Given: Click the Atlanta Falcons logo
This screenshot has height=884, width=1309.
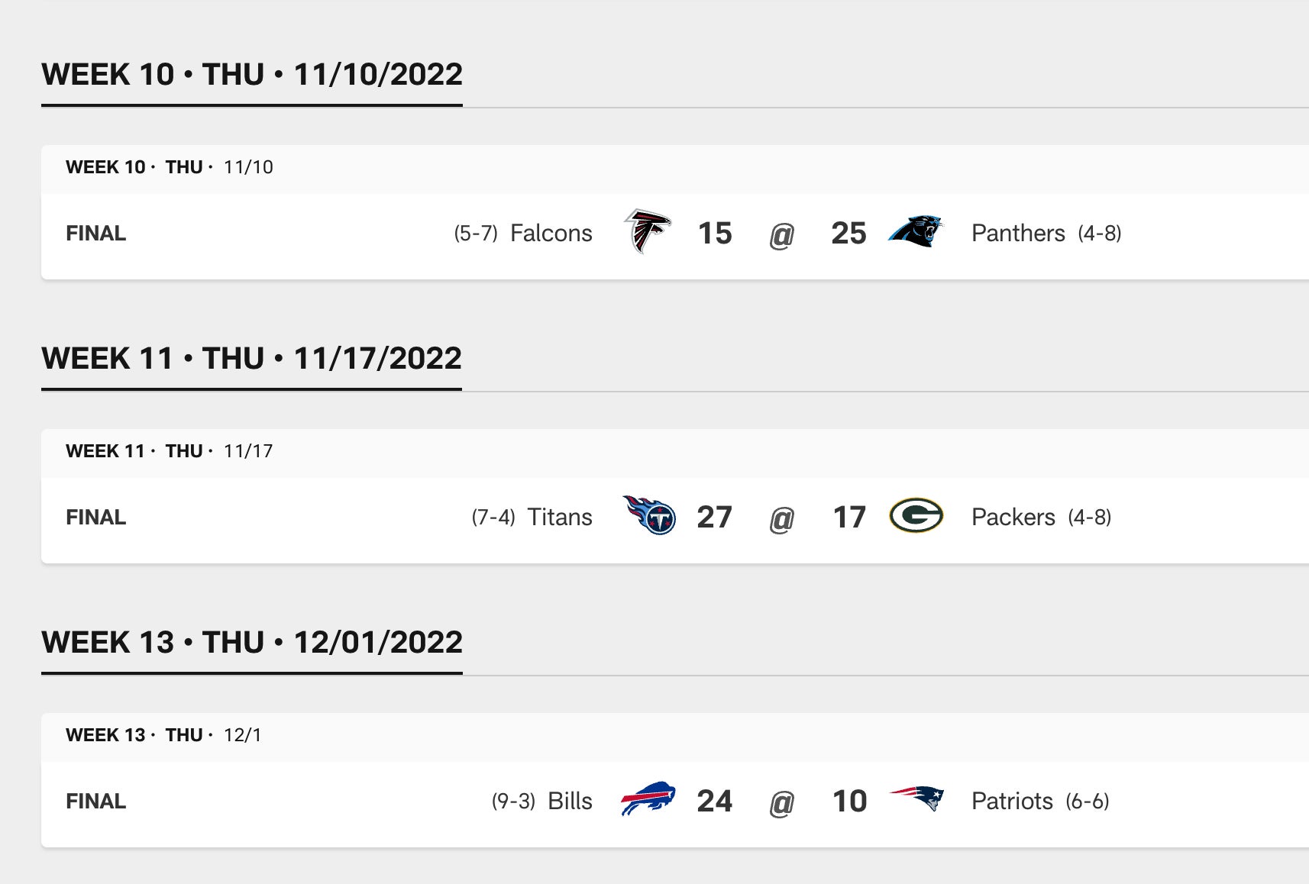Looking at the screenshot, I should [647, 231].
